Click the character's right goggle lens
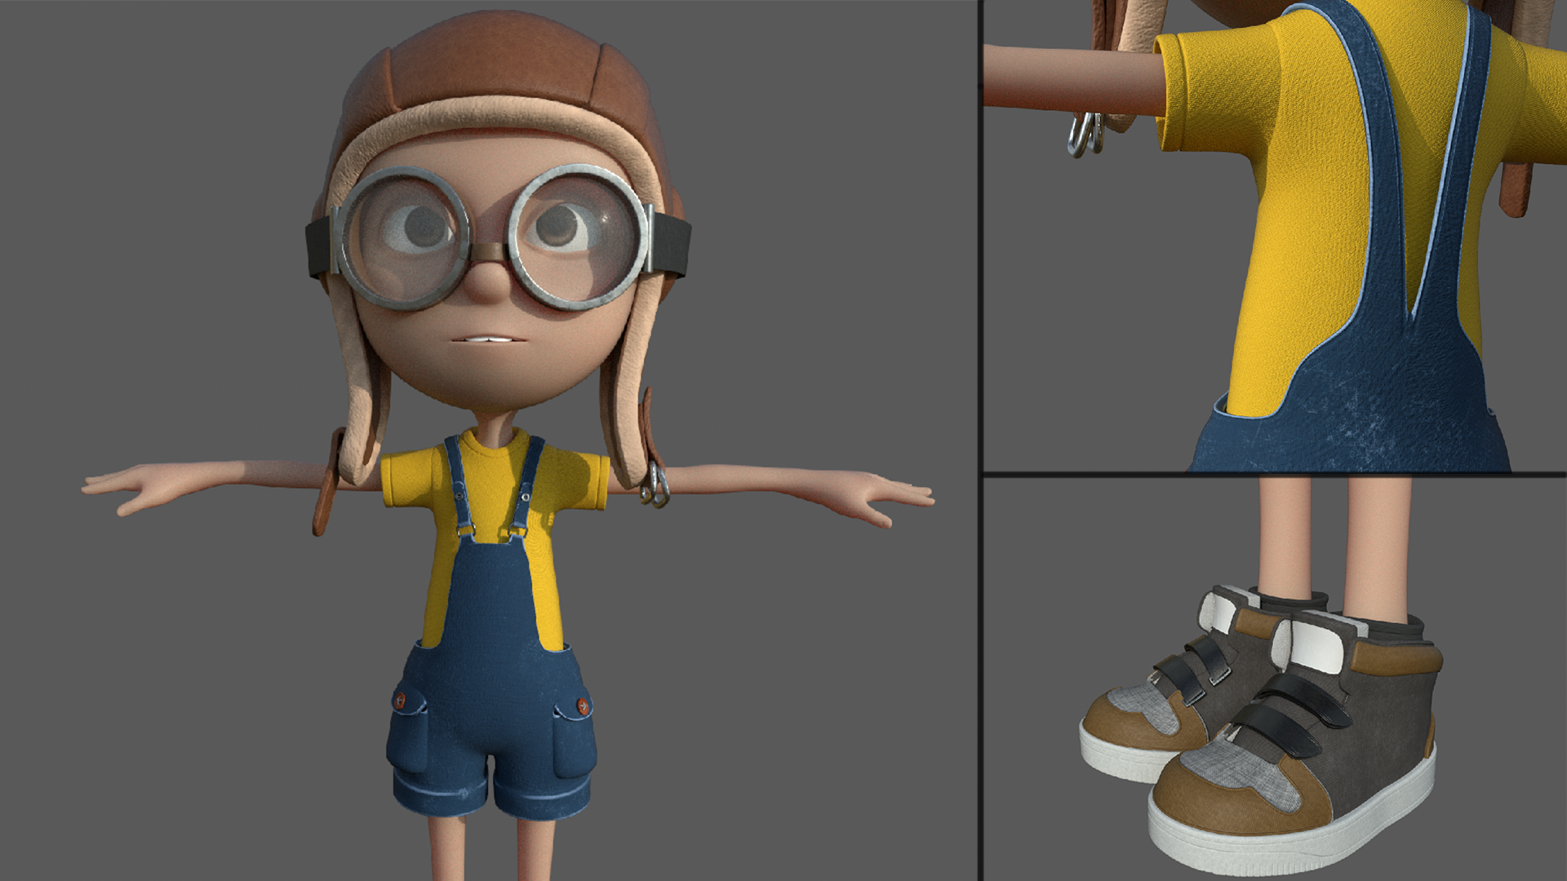Image resolution: width=1567 pixels, height=881 pixels. (x=578, y=237)
